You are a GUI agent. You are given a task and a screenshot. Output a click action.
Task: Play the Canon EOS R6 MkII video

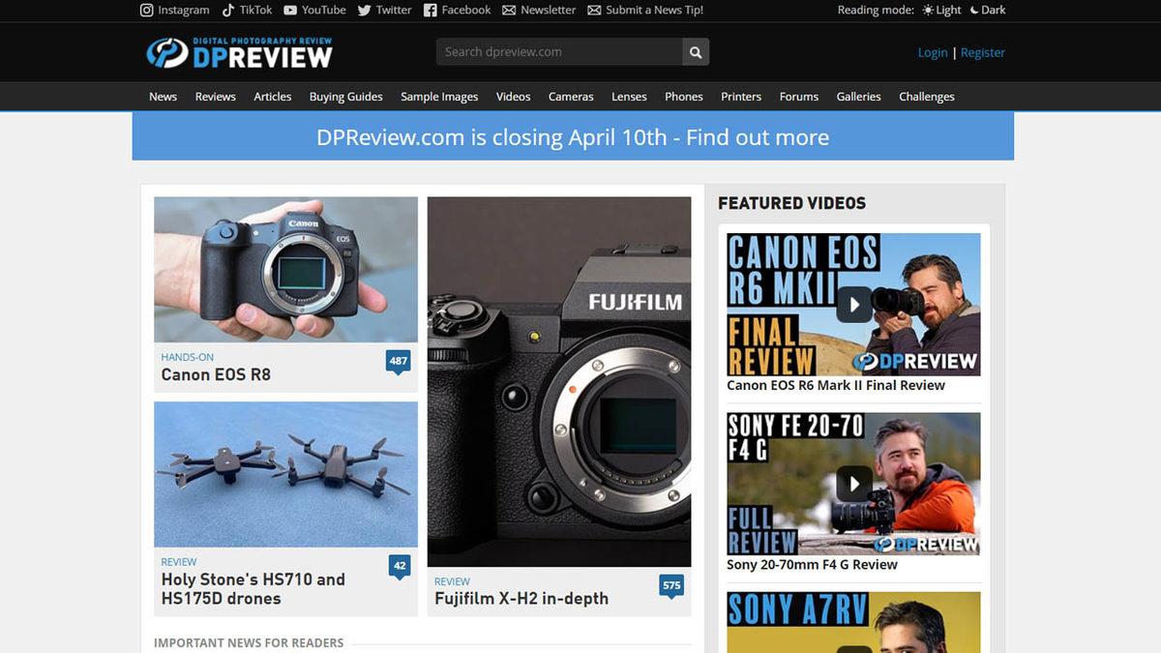point(853,304)
